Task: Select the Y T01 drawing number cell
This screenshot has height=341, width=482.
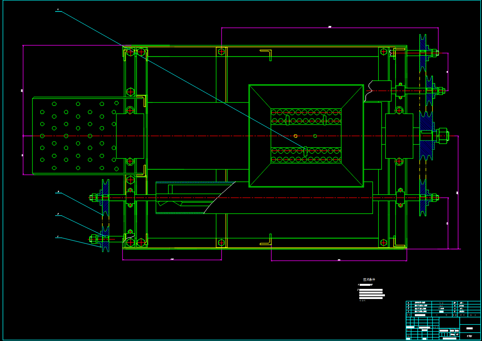Action: [x=470, y=336]
